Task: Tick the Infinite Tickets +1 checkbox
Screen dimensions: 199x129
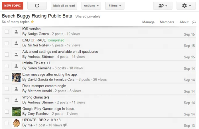Action: [7, 66]
